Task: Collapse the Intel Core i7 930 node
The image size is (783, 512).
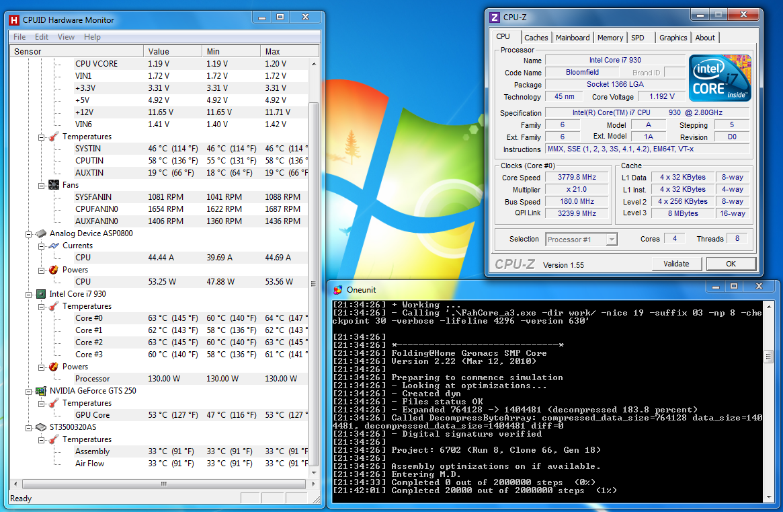Action: pos(28,295)
